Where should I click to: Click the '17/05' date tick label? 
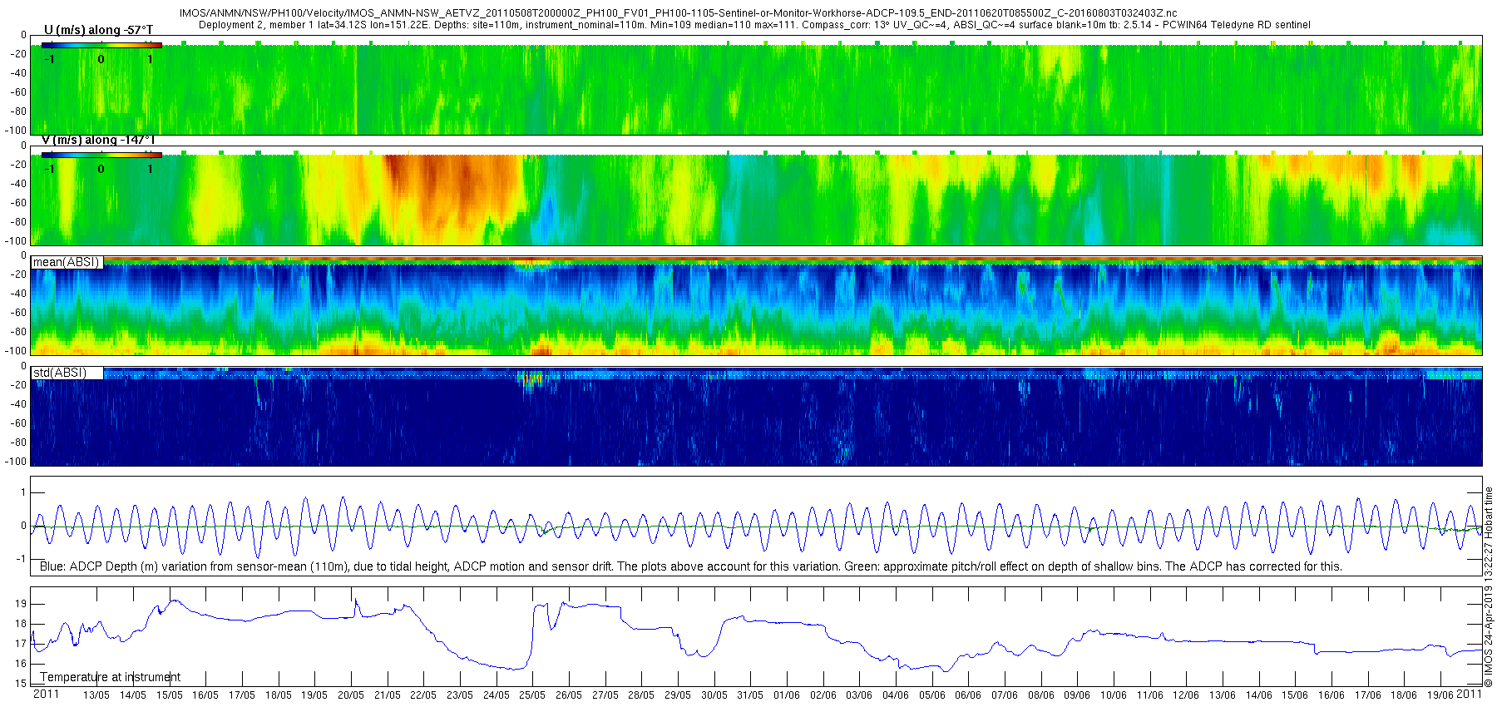pos(242,695)
